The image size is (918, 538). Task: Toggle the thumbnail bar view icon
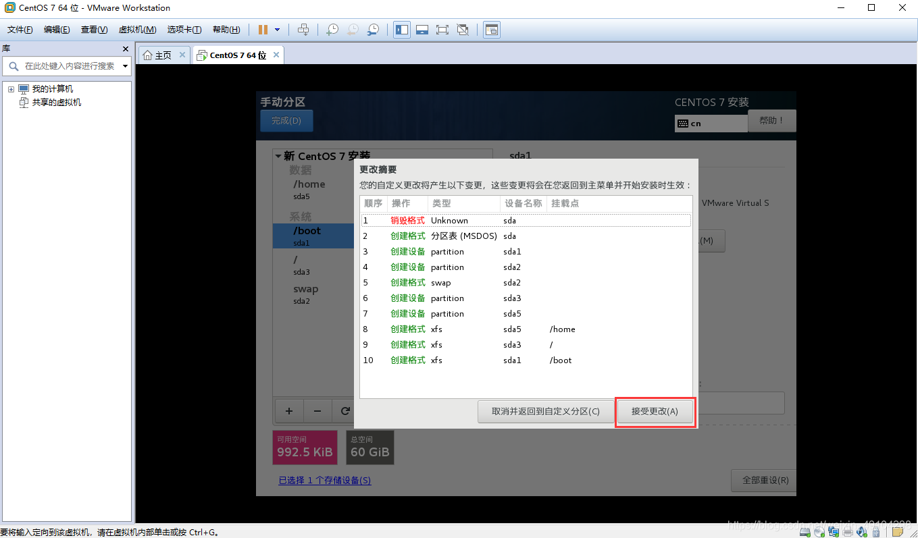(422, 30)
